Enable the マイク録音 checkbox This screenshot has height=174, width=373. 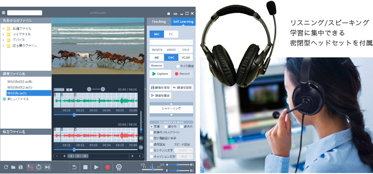(178, 66)
